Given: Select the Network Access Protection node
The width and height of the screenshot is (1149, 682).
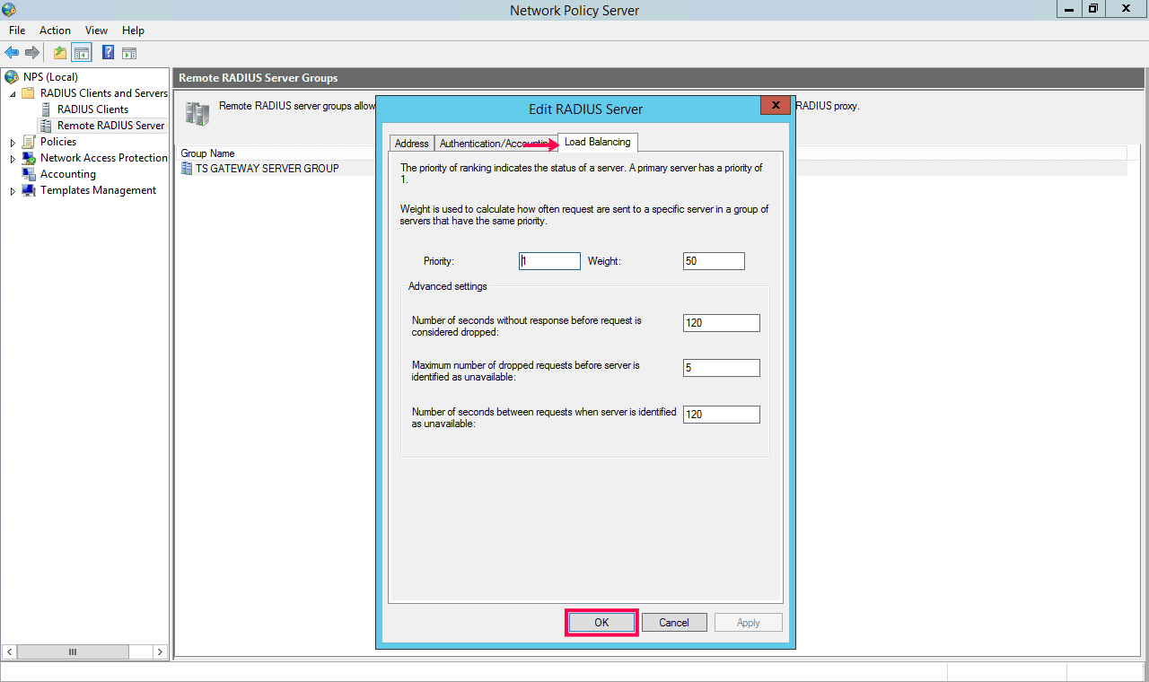Looking at the screenshot, I should (104, 158).
